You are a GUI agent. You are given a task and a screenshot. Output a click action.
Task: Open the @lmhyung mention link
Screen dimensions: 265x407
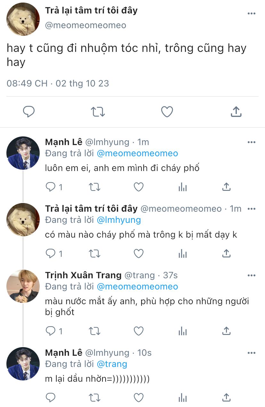click(119, 220)
